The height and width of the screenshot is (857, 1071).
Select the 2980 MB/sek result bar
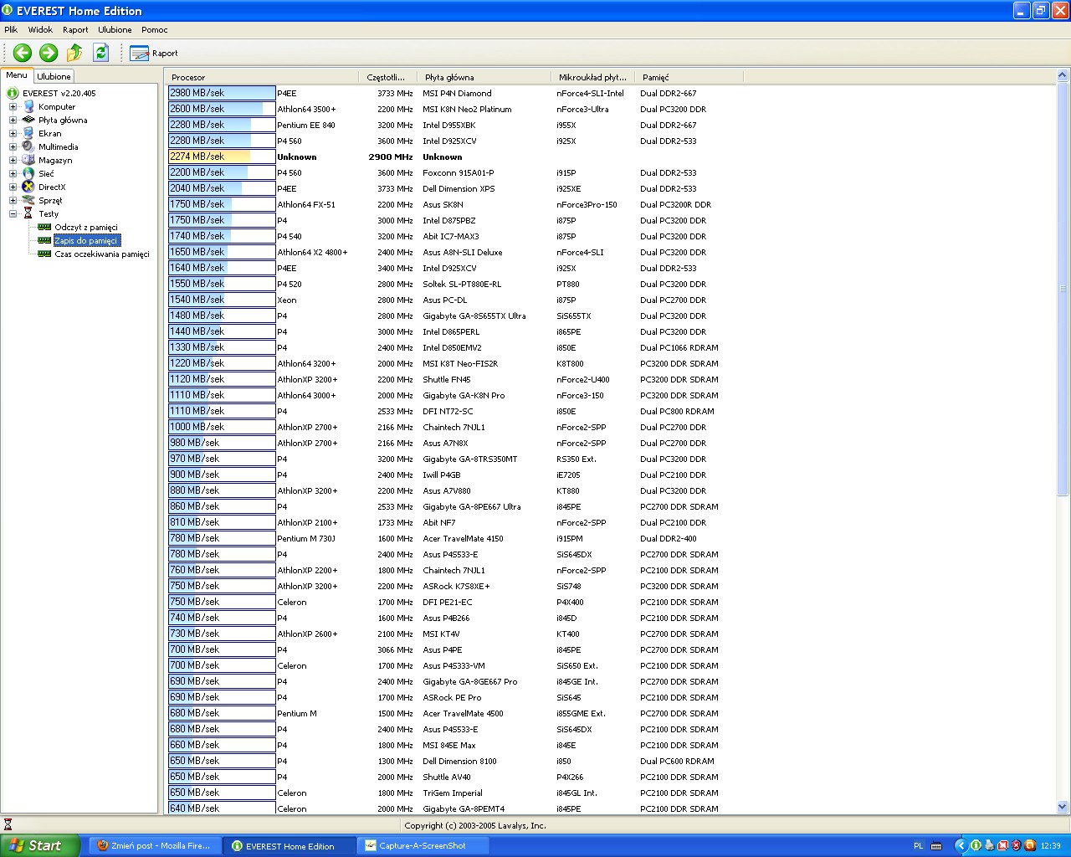tap(222, 93)
